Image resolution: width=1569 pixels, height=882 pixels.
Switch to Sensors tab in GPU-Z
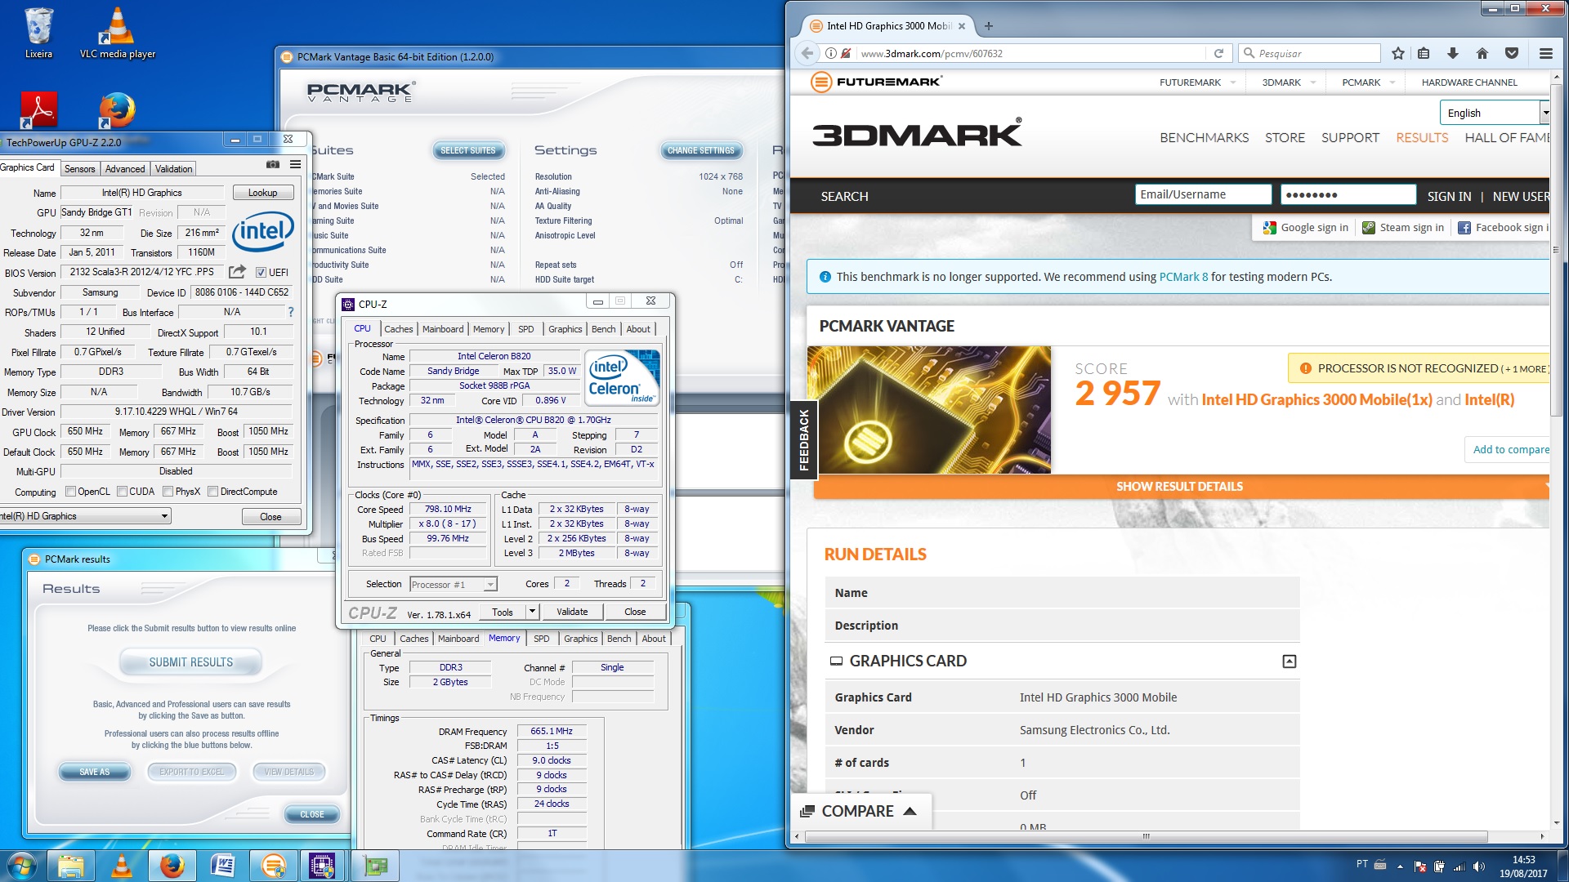[x=80, y=169]
